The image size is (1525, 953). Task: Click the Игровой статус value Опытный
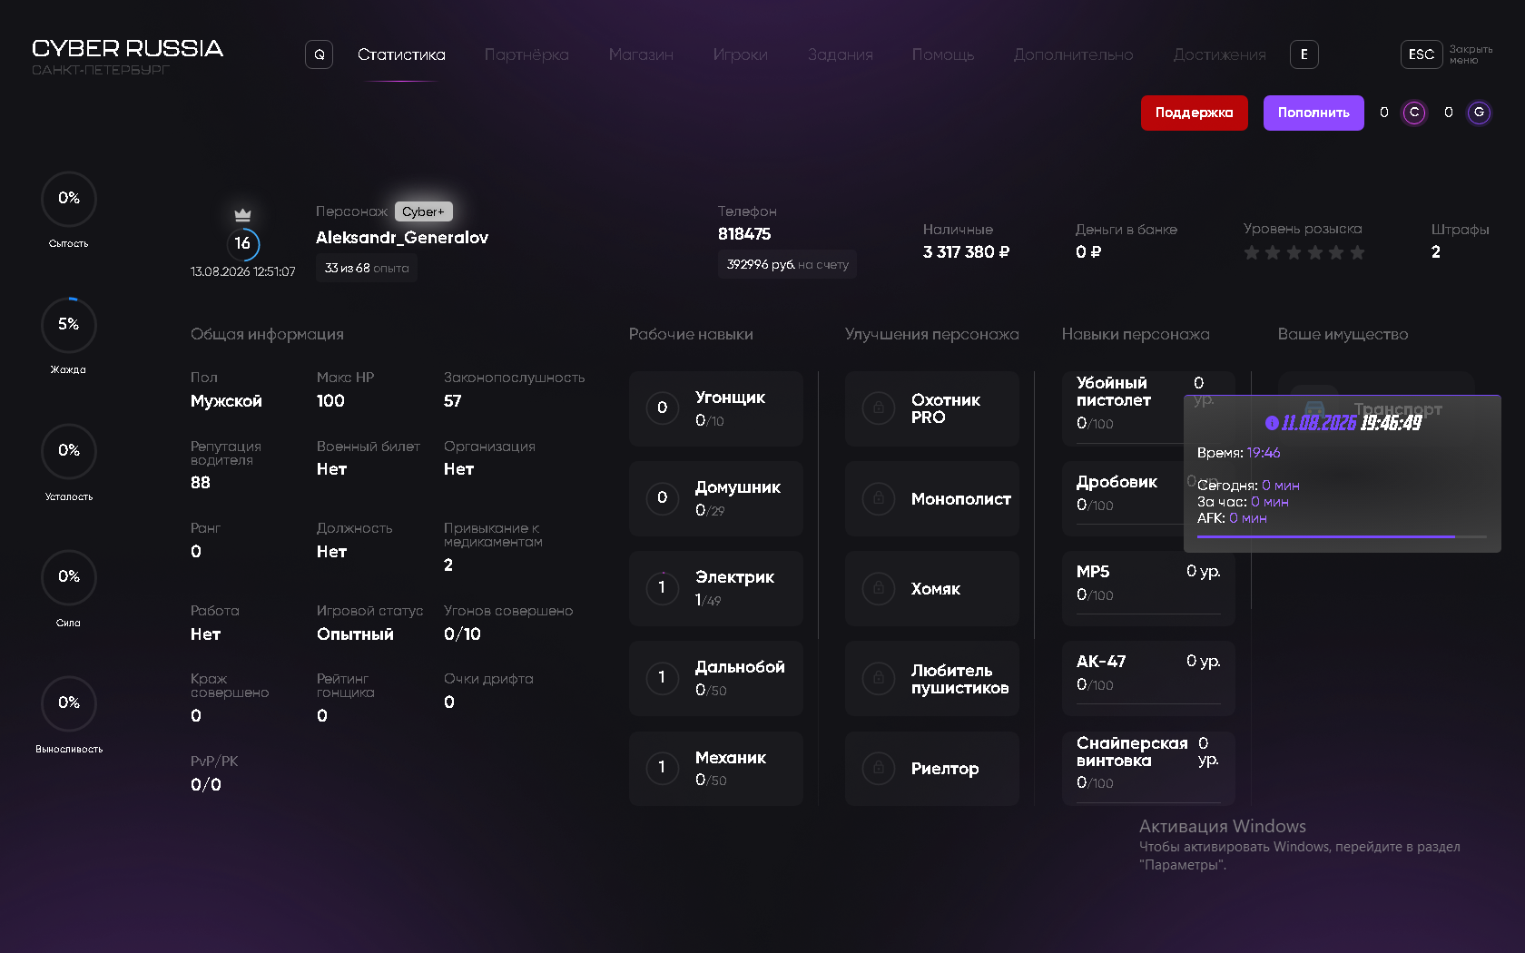click(355, 634)
